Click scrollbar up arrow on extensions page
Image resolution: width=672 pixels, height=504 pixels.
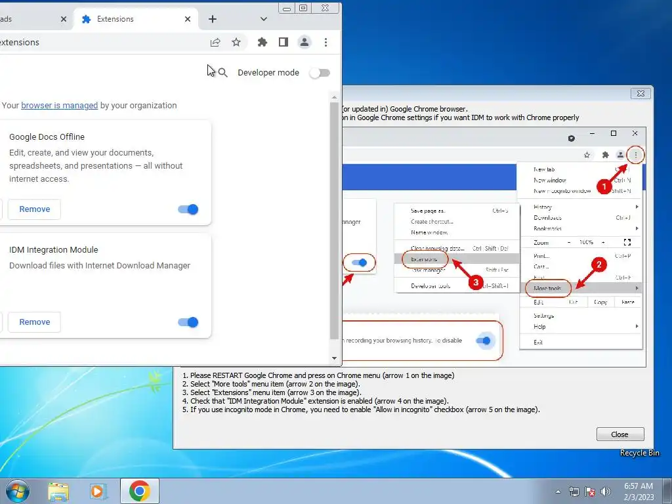point(334,98)
